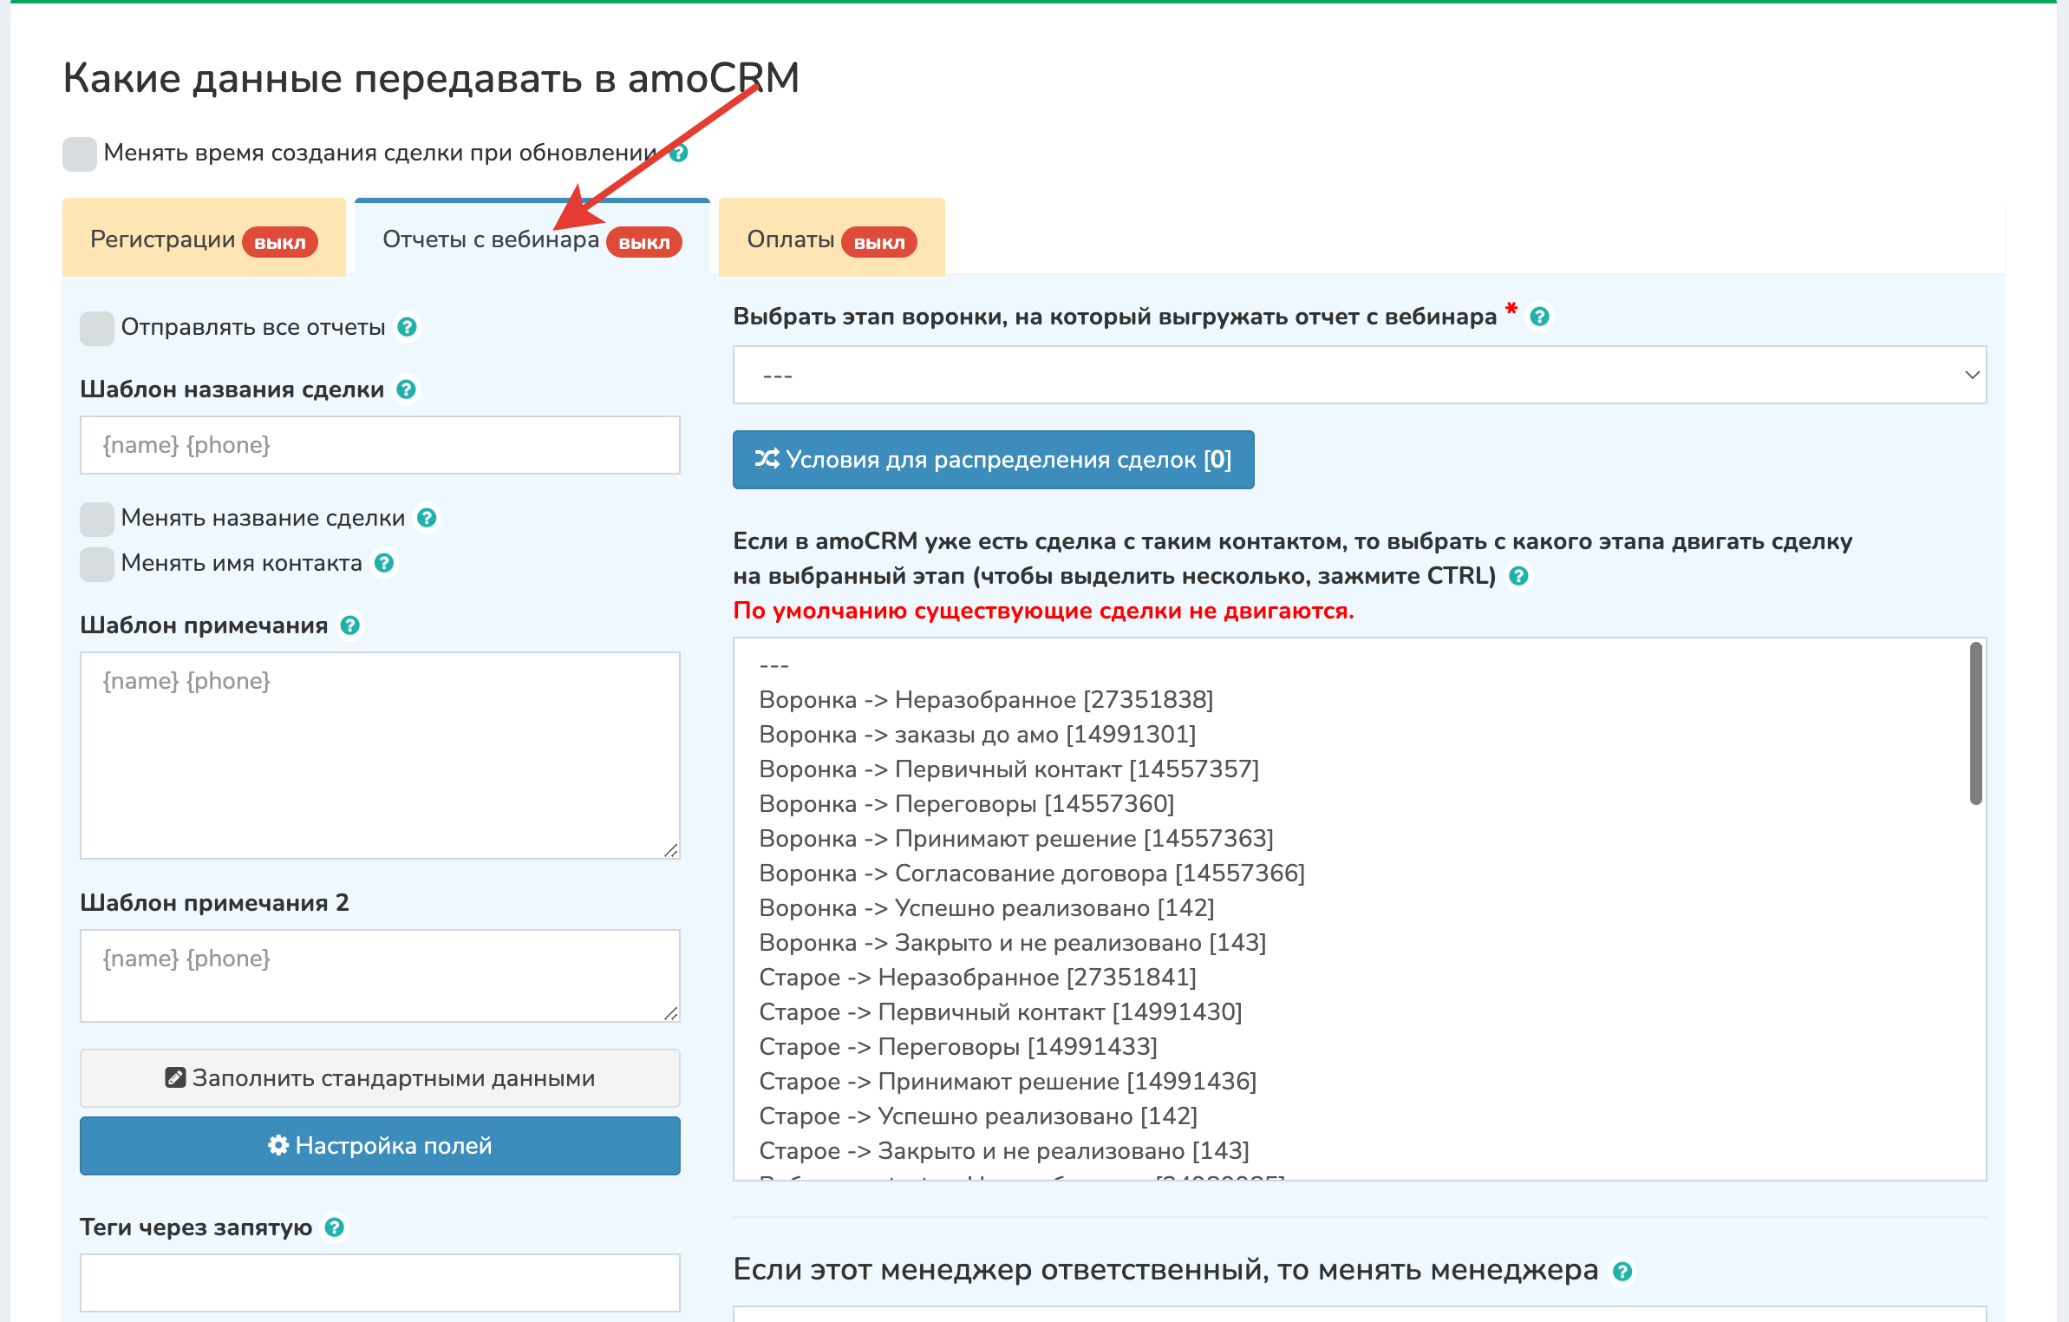Image resolution: width=2069 pixels, height=1322 pixels.
Task: Click Условия для распределения сделок button
Action: pos(993,460)
